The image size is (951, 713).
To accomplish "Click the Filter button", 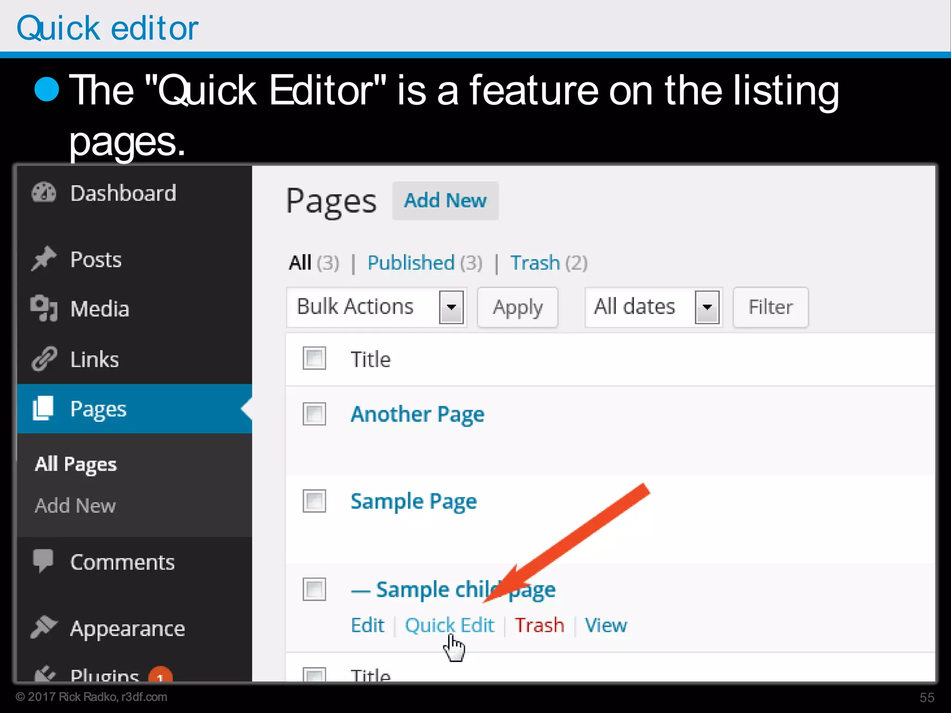I will click(771, 307).
